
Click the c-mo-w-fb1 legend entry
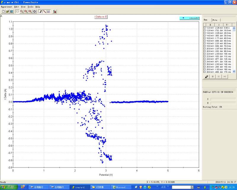(x=190, y=18)
